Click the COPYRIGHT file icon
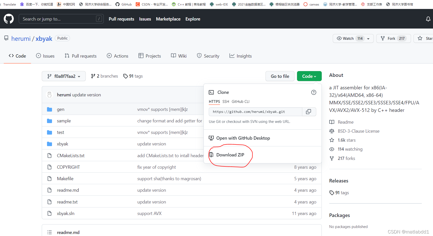433x236 pixels. 49,167
